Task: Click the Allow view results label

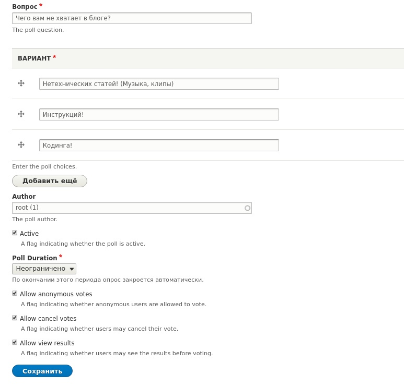Action: point(47,343)
